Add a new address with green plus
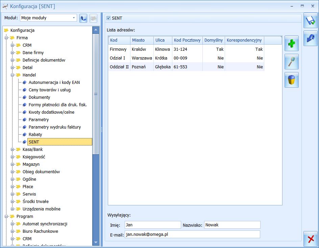 (292, 43)
